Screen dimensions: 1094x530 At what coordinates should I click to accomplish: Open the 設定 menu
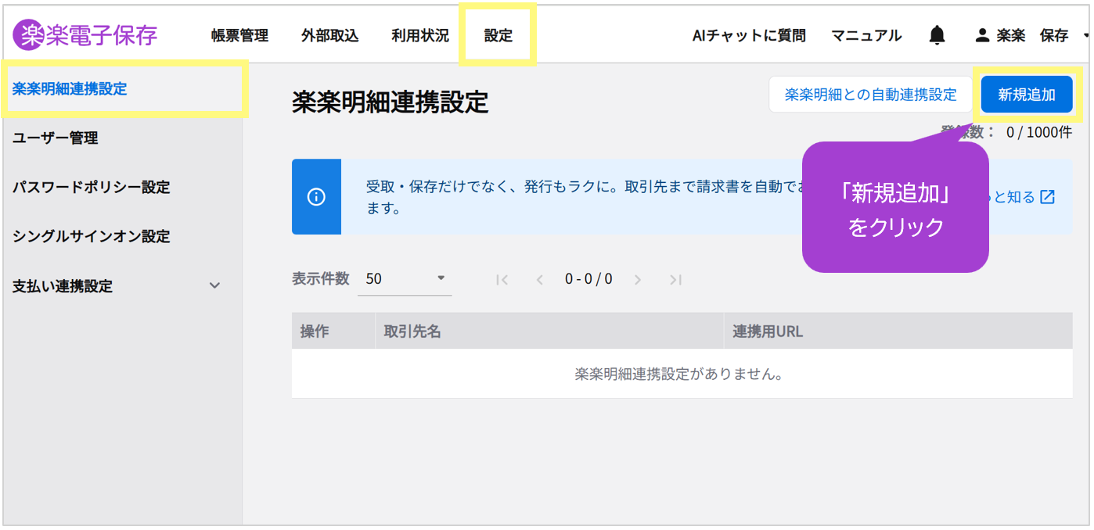click(x=498, y=35)
